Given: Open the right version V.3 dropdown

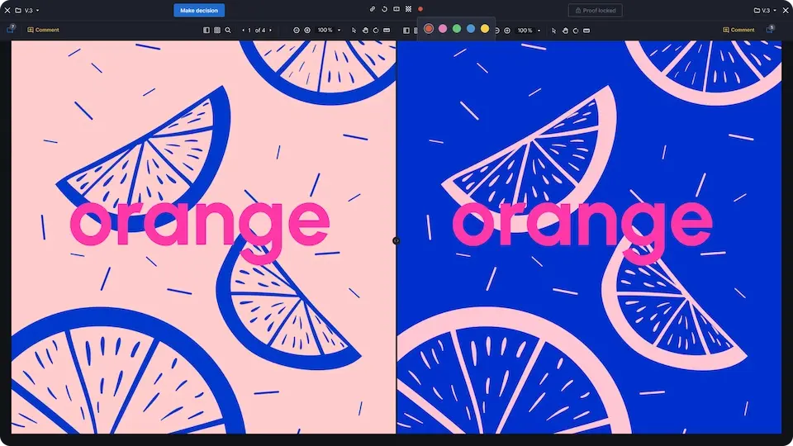Looking at the screenshot, I should [x=766, y=10].
